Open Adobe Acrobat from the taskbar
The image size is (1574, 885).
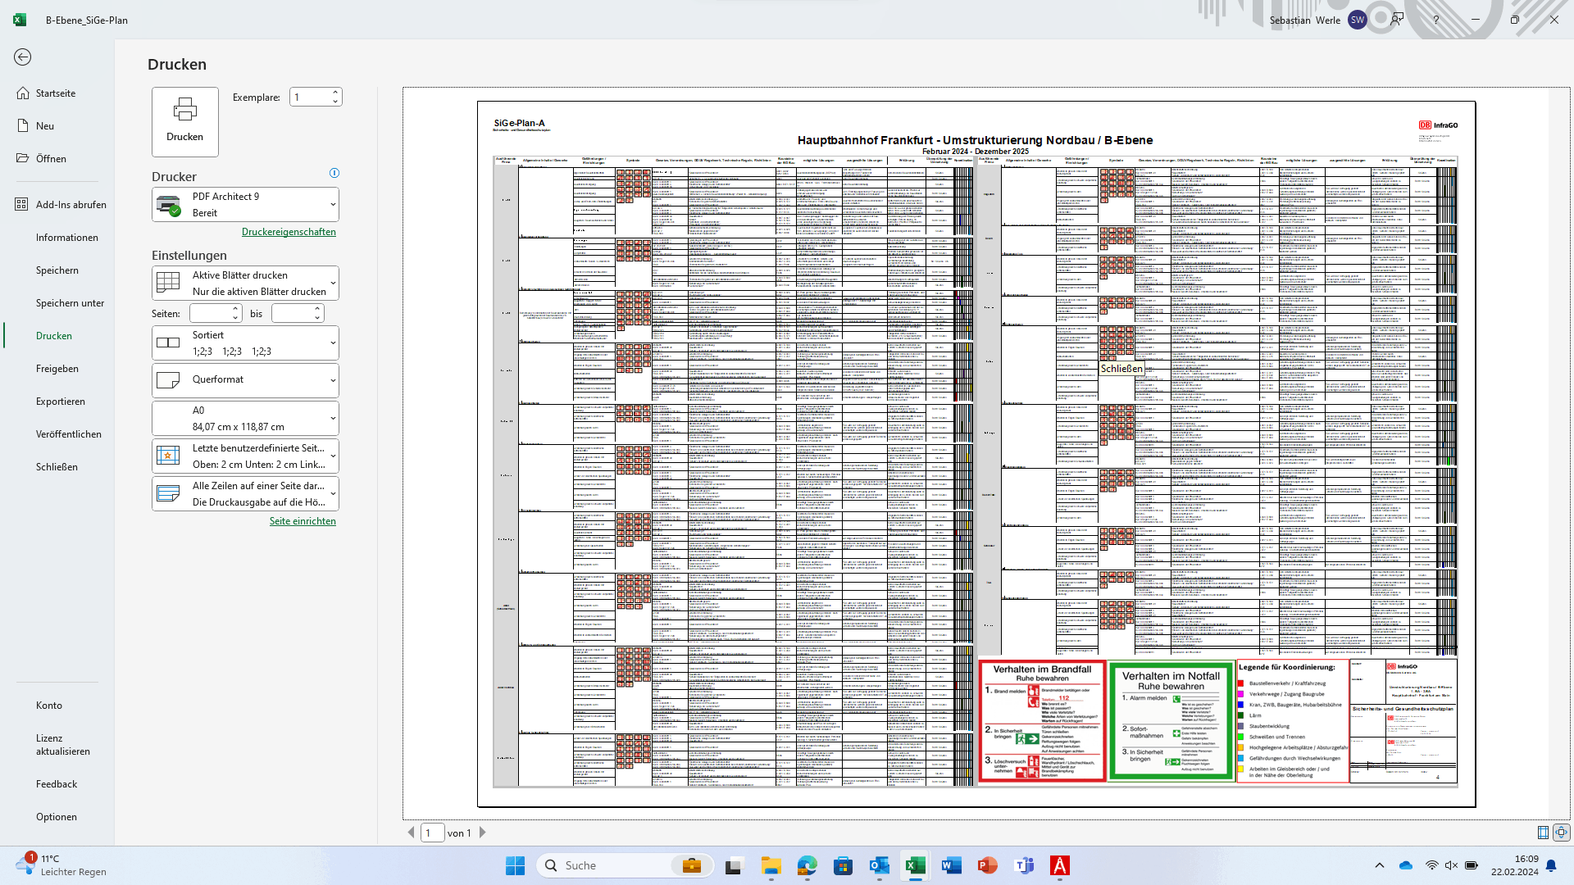[1059, 865]
